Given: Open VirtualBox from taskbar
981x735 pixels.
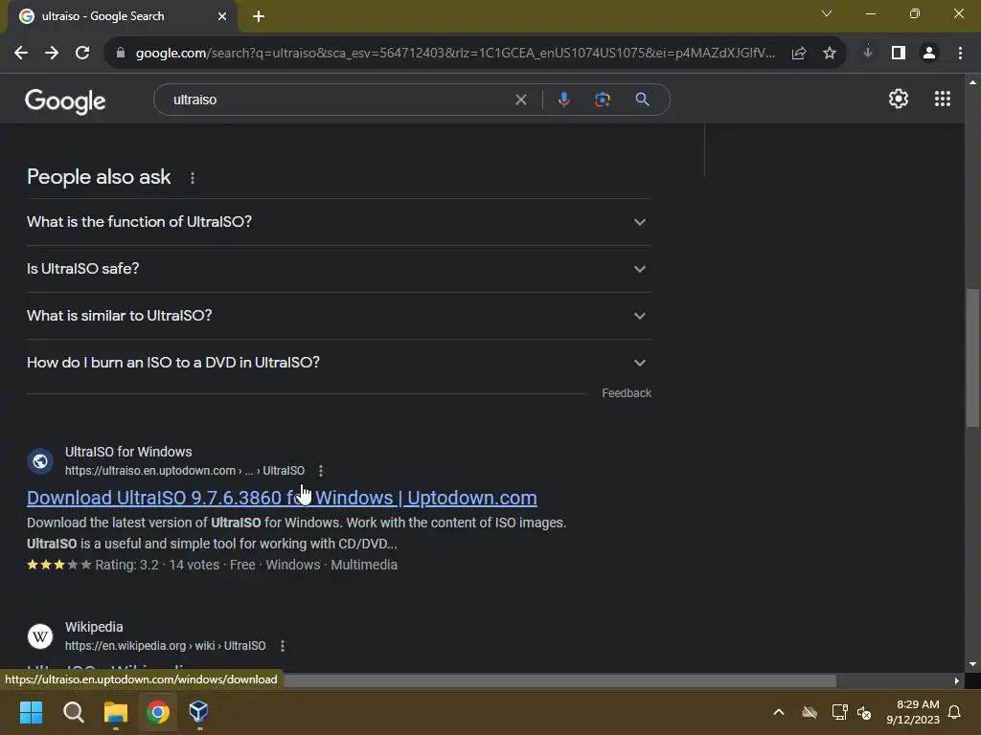Looking at the screenshot, I should [199, 712].
